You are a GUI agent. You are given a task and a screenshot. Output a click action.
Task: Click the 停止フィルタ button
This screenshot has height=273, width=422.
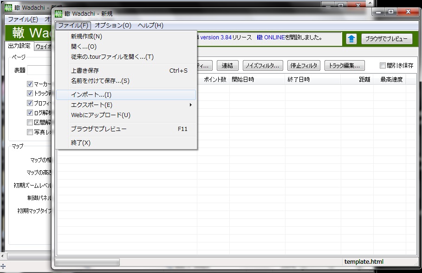(x=304, y=65)
